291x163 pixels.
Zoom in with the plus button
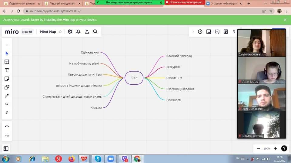[276, 148]
